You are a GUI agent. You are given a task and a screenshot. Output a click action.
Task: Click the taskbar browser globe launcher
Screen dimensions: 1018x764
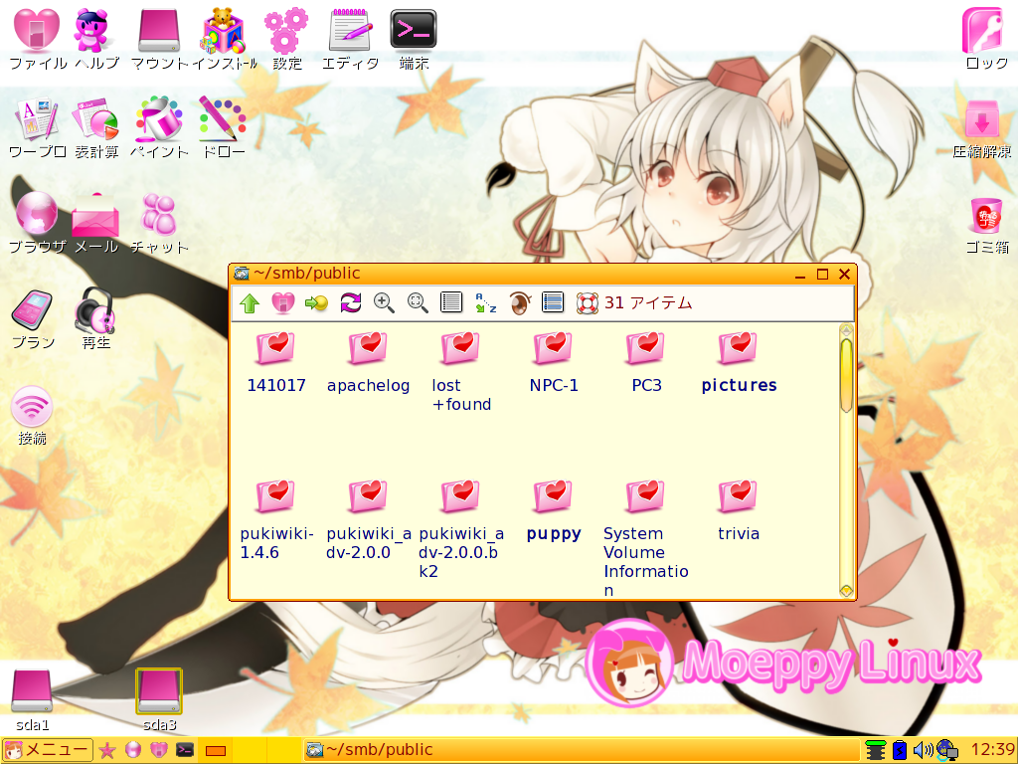(132, 750)
